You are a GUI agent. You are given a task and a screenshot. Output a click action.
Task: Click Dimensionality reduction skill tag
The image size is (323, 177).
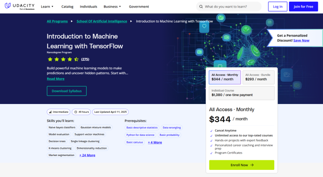click(x=92, y=148)
